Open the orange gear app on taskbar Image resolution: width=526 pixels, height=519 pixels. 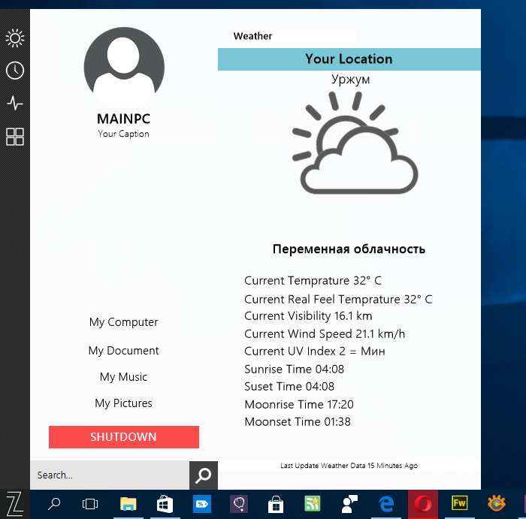click(497, 503)
